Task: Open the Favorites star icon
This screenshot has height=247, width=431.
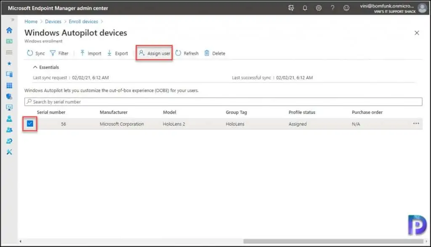Action: click(9, 63)
